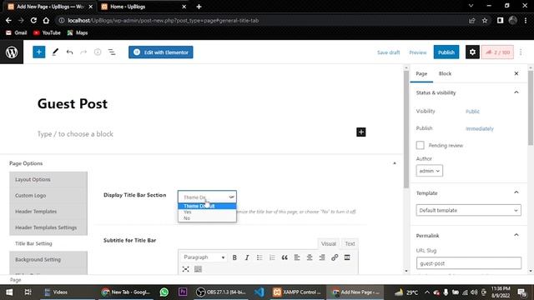Reload the browser page

(x=33, y=20)
